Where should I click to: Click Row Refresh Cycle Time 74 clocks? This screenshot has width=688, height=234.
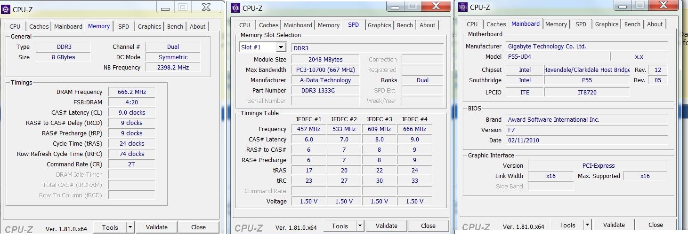pyautogui.click(x=132, y=154)
